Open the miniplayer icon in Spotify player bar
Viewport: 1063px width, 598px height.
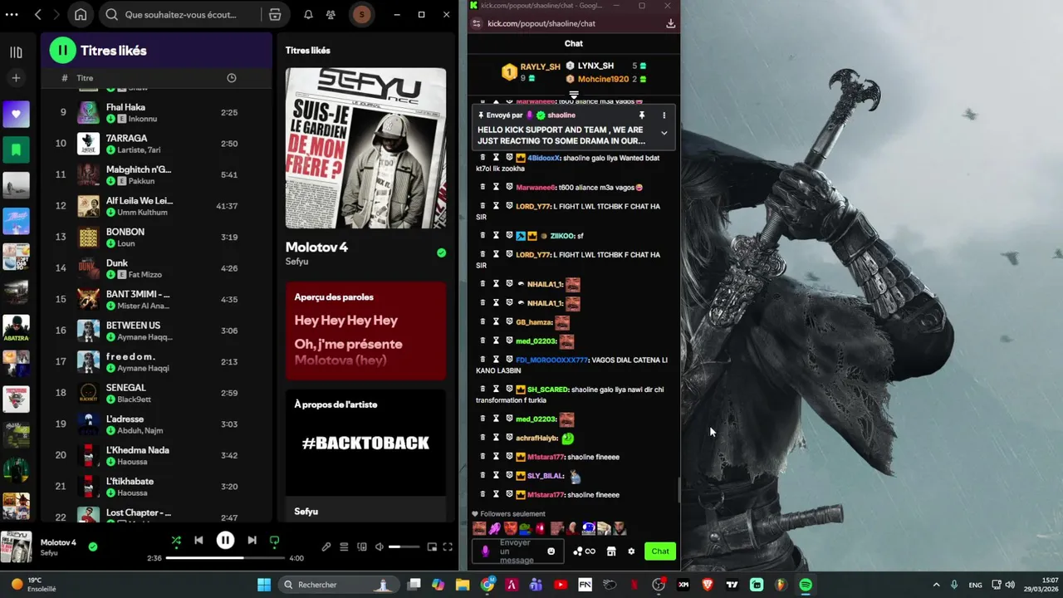click(x=432, y=547)
